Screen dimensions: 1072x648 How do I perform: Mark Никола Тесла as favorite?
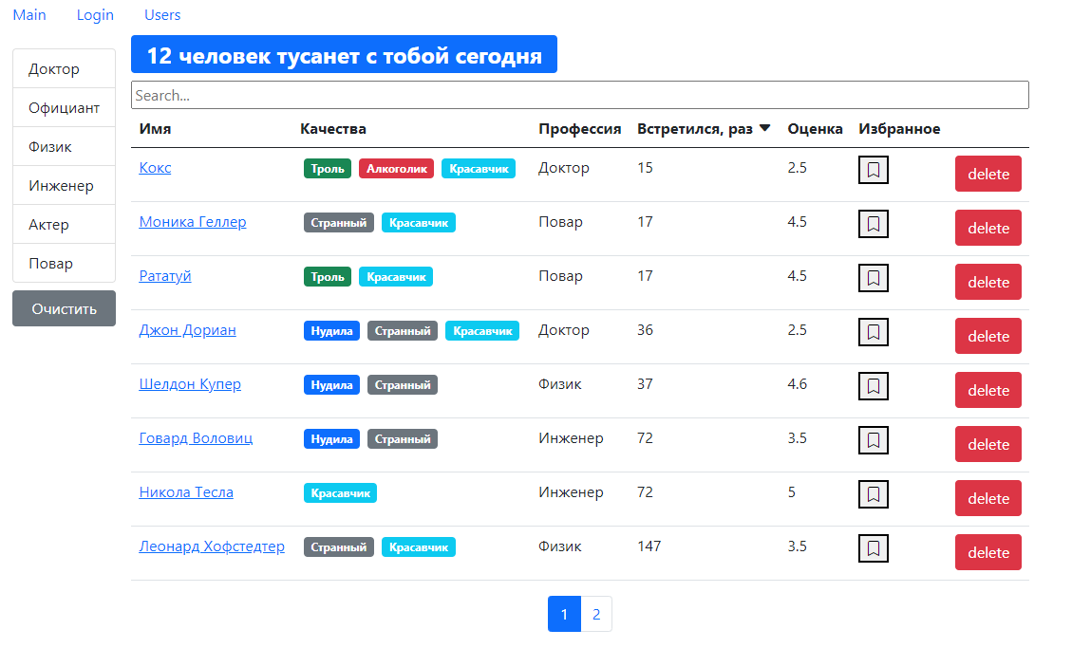[873, 494]
